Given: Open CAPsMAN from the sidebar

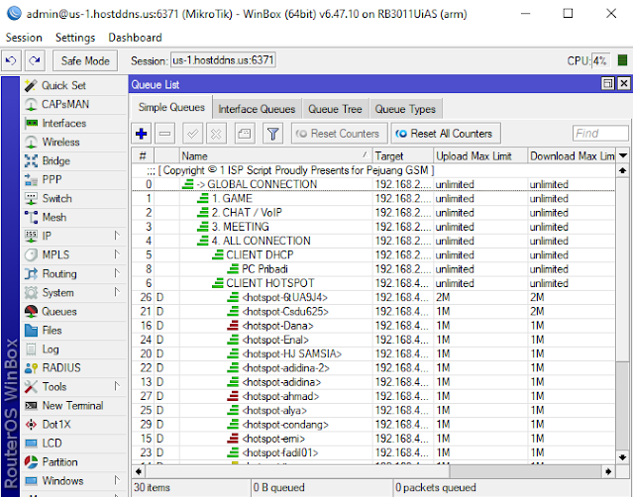Looking at the screenshot, I should (65, 104).
